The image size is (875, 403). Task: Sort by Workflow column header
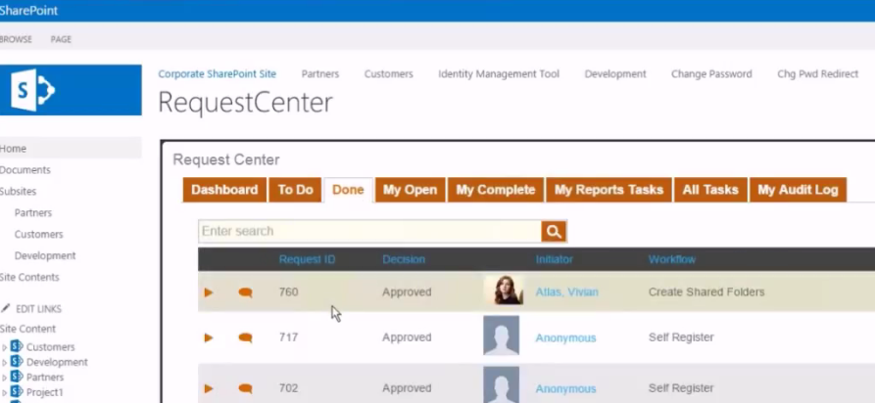pos(672,260)
